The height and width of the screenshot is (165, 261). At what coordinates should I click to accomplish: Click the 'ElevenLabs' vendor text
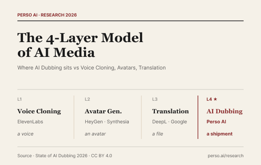[x=30, y=122]
